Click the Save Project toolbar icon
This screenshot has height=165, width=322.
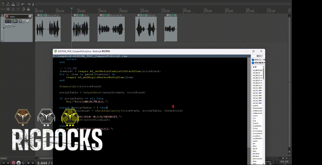(13, 4)
